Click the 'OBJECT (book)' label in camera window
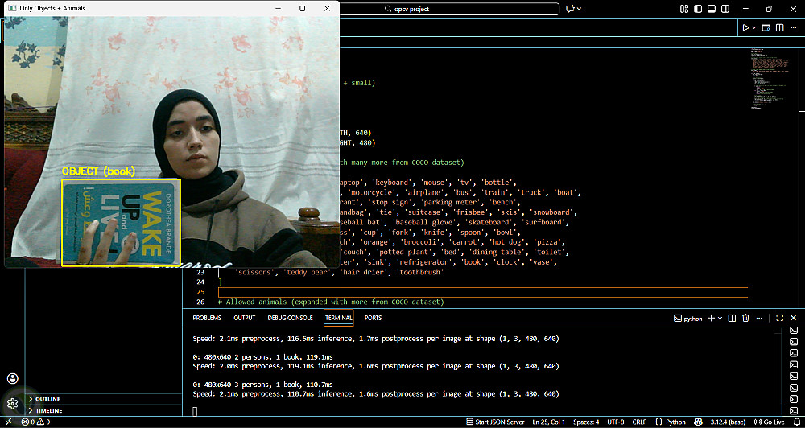This screenshot has height=428, width=805. click(98, 172)
